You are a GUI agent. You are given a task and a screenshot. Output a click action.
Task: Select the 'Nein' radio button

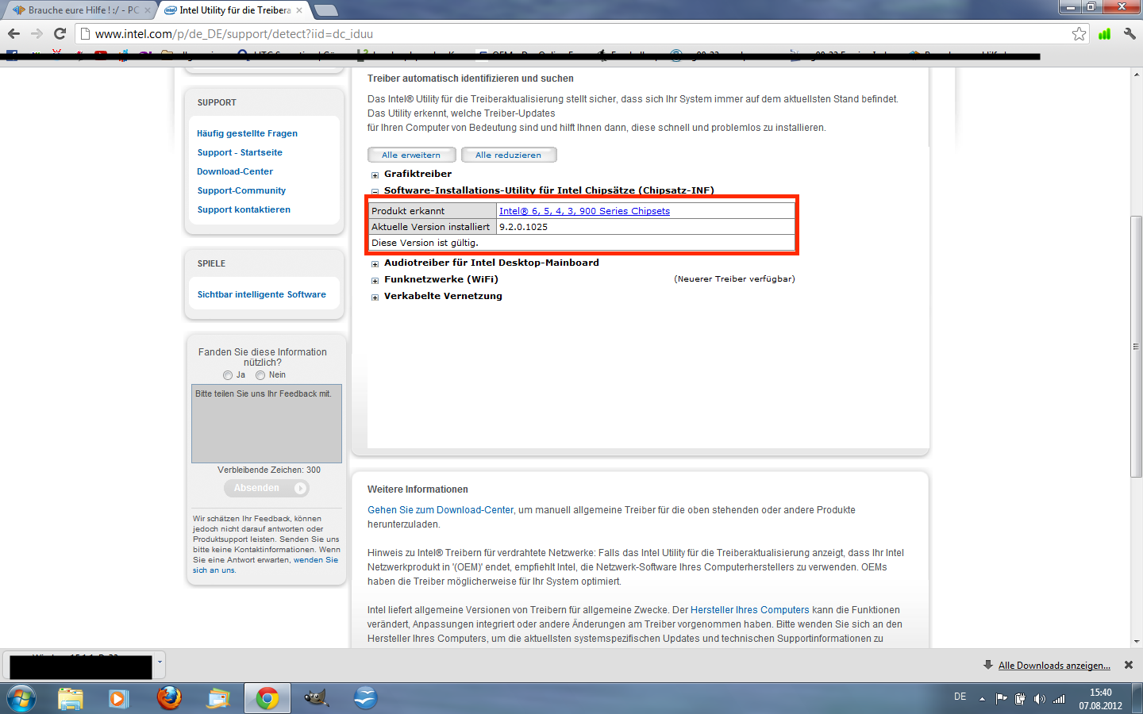coord(260,375)
